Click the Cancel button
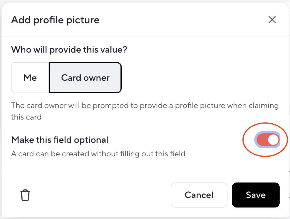Screen dimensions: 290x219 (199, 195)
